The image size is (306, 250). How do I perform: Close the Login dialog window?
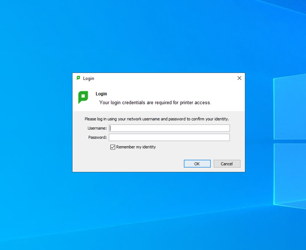pyautogui.click(x=239, y=78)
